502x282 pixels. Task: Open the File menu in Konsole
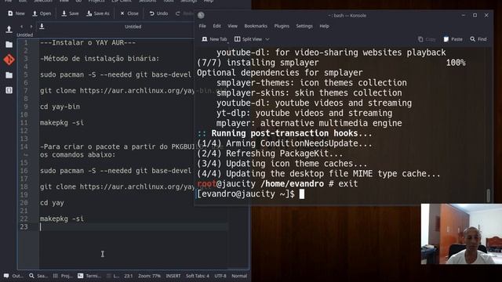(202, 26)
